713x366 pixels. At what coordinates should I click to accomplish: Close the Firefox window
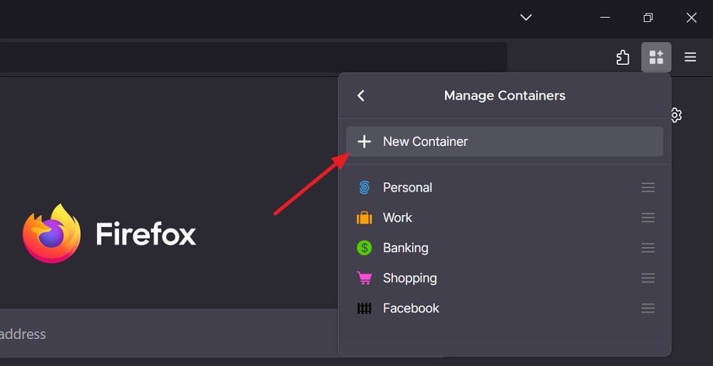[691, 17]
